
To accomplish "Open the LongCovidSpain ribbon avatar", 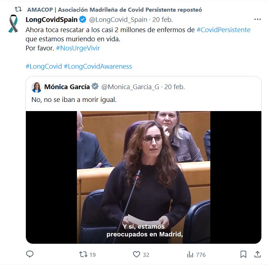I will [x=13, y=23].
